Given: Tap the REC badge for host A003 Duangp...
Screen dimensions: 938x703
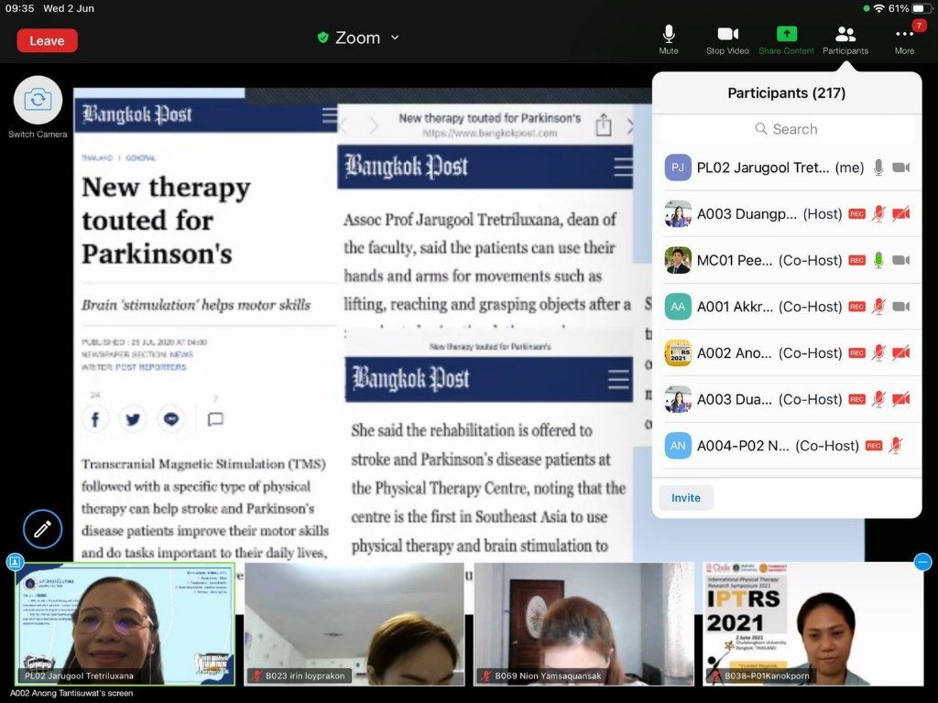Looking at the screenshot, I should [x=856, y=214].
